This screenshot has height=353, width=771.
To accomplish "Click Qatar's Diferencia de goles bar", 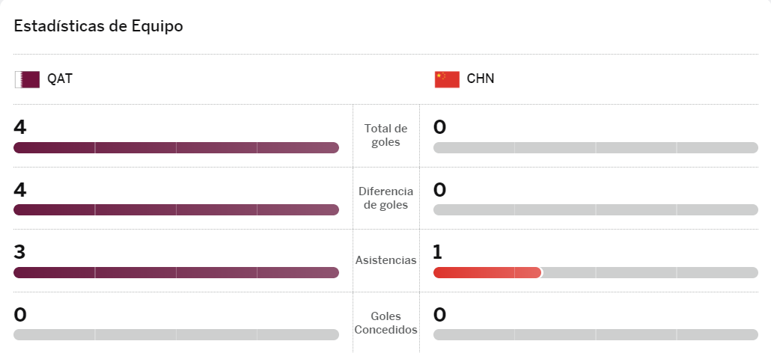I will click(176, 210).
